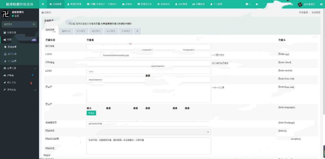Switch to the second config tab
325x159 pixels.
click(x=66, y=31)
